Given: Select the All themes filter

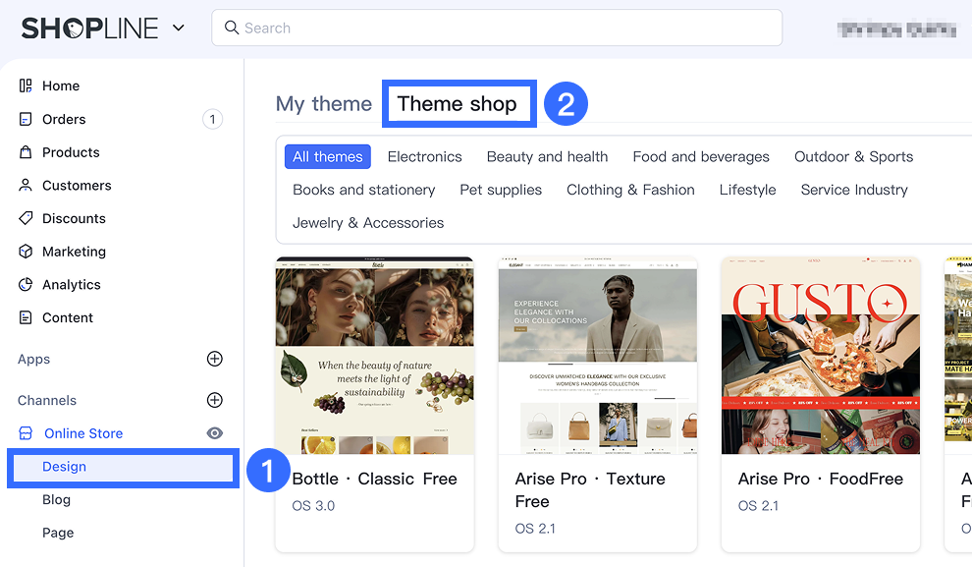Looking at the screenshot, I should coord(328,157).
